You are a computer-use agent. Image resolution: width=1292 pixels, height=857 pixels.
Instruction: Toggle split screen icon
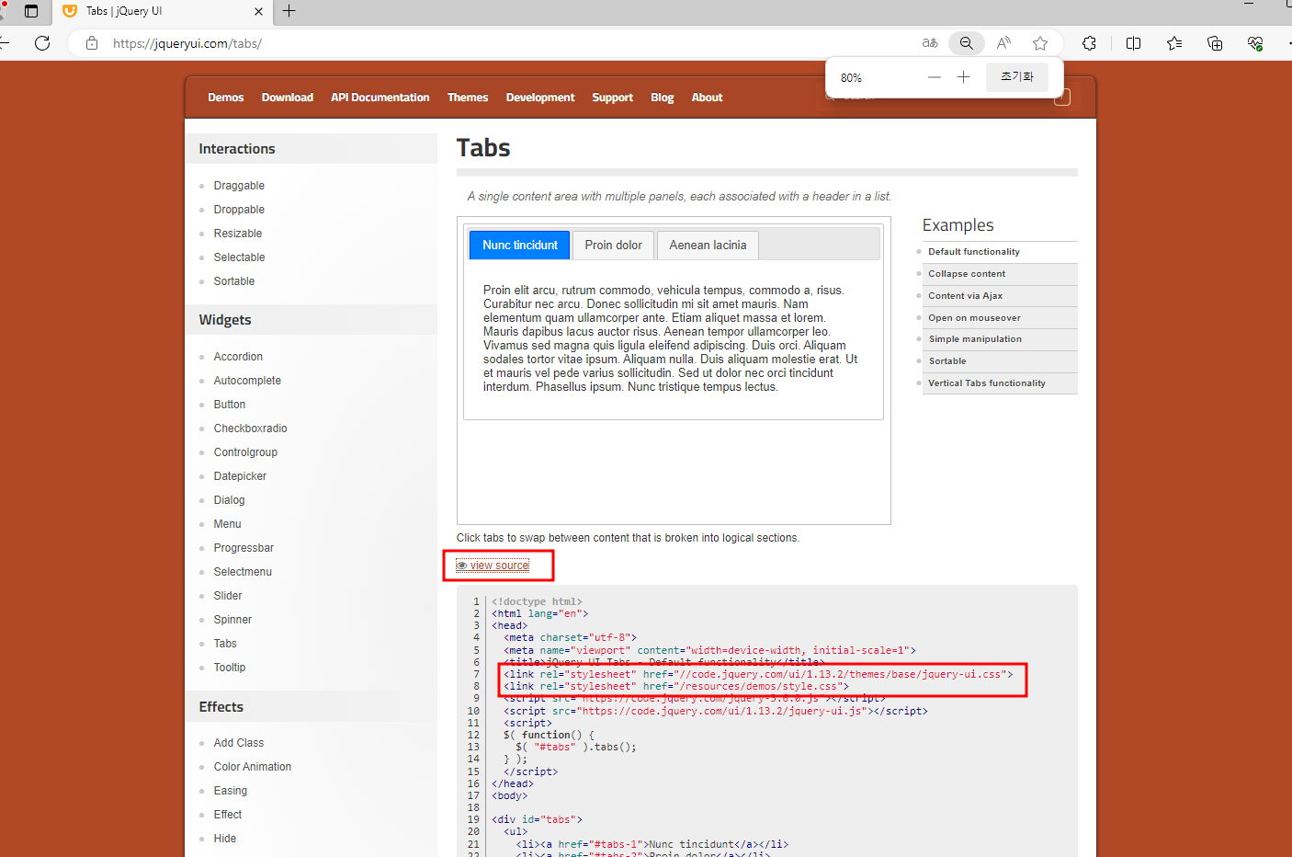(1134, 43)
